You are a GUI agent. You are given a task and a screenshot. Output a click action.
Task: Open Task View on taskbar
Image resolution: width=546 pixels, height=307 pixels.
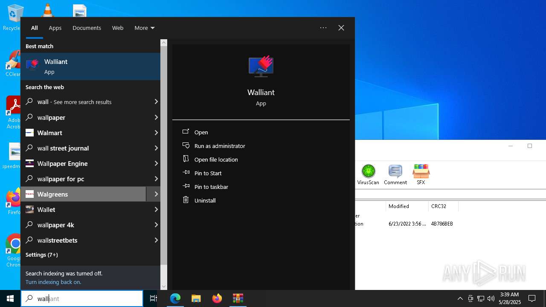tap(154, 298)
